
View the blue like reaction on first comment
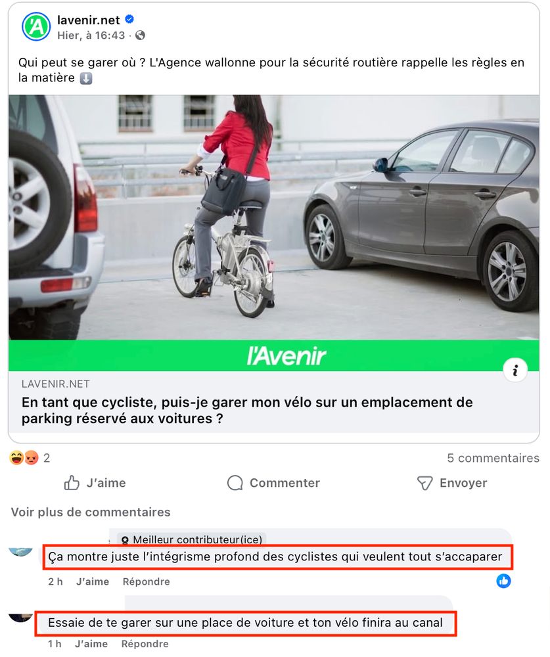click(503, 581)
